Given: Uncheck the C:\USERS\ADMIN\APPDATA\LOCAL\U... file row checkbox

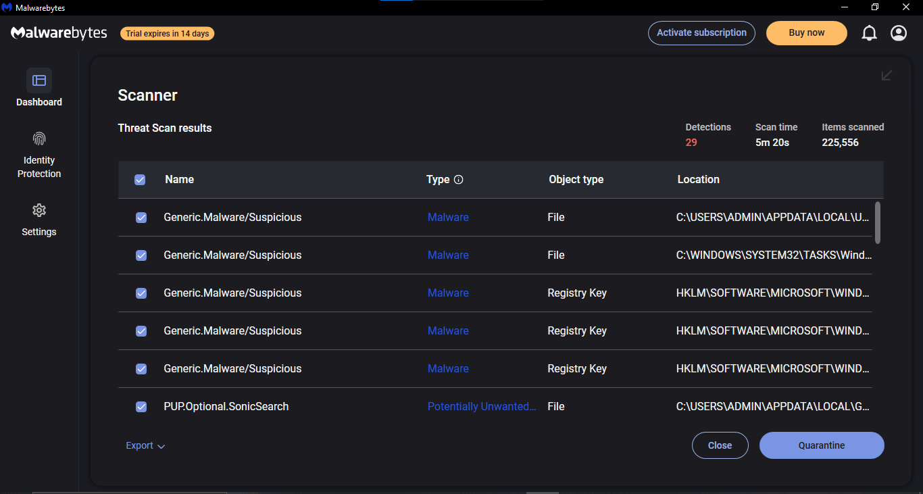Looking at the screenshot, I should tap(141, 218).
